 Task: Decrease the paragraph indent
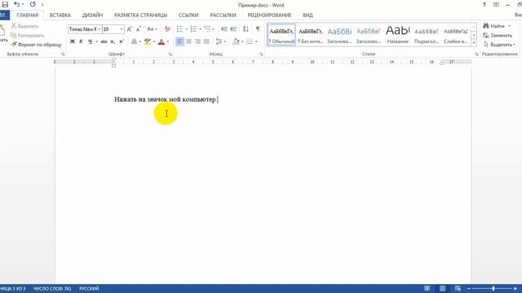pos(224,29)
